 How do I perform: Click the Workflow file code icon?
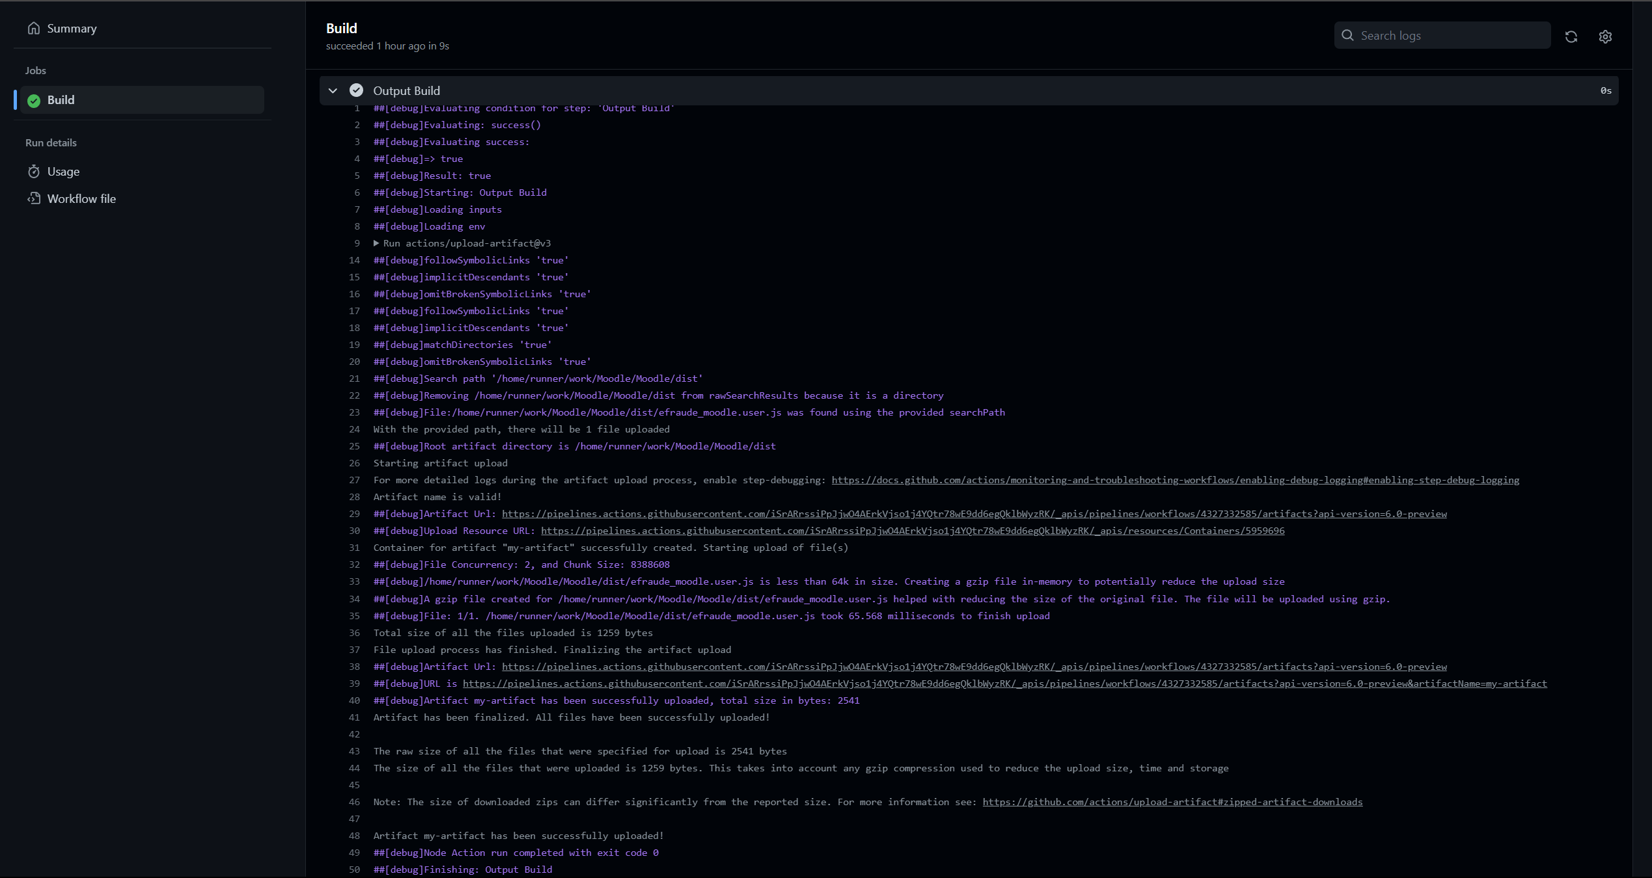[34, 198]
